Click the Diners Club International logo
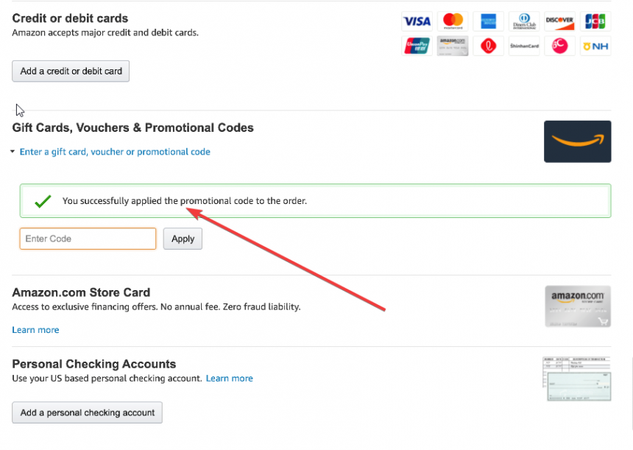Image resolution: width=633 pixels, height=450 pixels. coord(524,21)
